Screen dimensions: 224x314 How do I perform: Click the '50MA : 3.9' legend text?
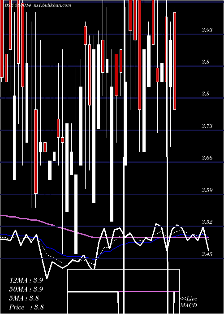26,289
